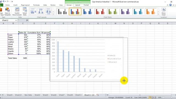This screenshot has height=99, width=176.
Task: Click the Redo icon
Action: [8, 1]
